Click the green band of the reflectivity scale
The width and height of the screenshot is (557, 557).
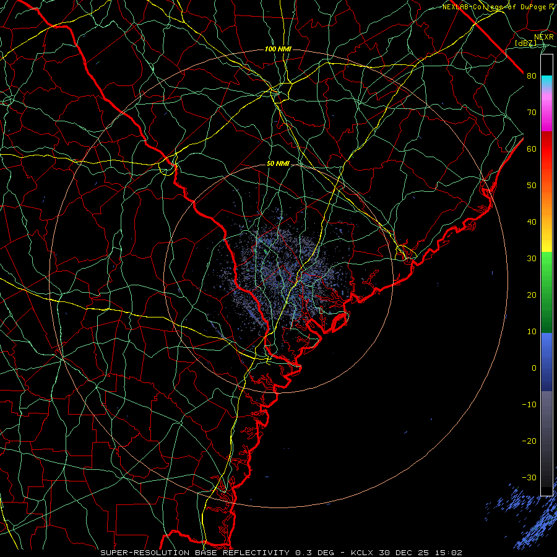pos(546,292)
